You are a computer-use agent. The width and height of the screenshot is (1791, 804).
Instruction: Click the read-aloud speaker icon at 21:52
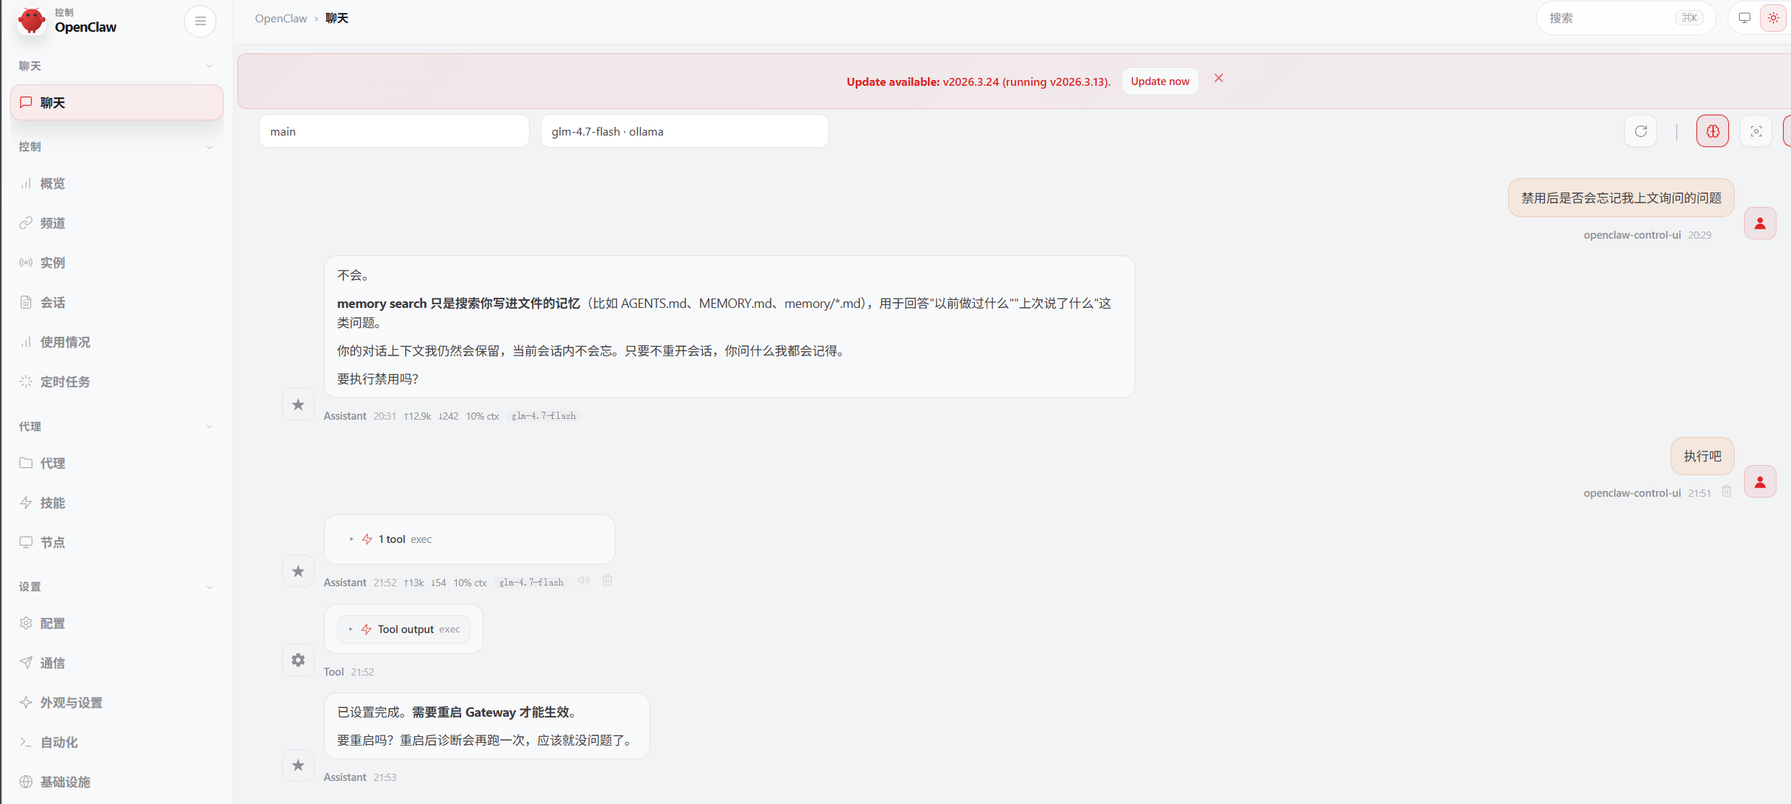click(x=583, y=581)
